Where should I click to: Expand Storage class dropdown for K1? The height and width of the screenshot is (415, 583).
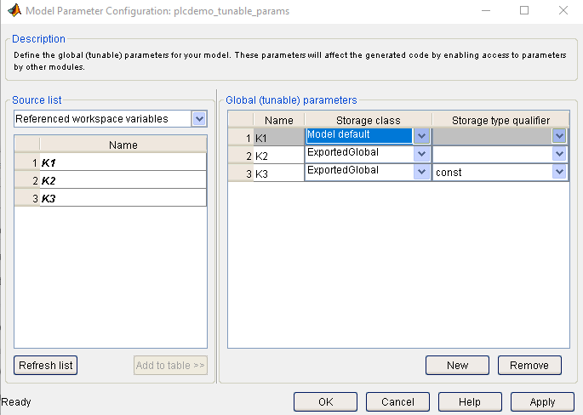point(421,136)
